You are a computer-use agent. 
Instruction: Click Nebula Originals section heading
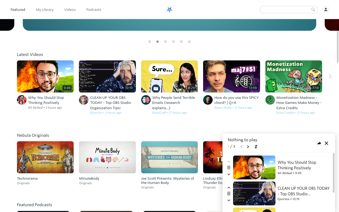[x=33, y=135]
